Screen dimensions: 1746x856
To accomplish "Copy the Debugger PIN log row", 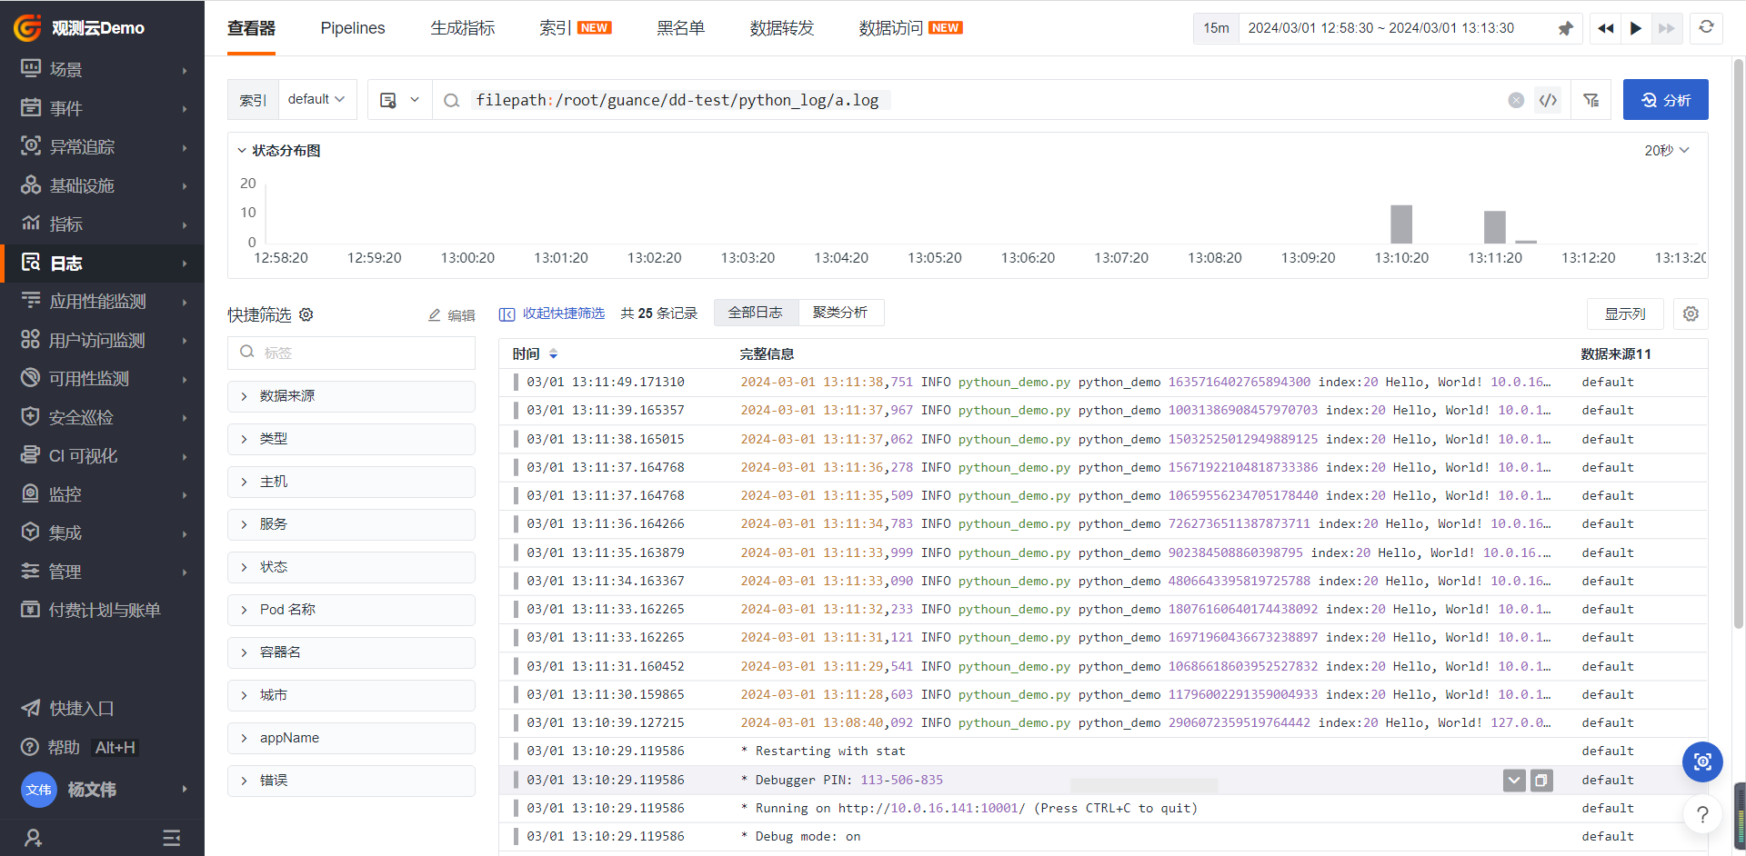I will [1541, 780].
